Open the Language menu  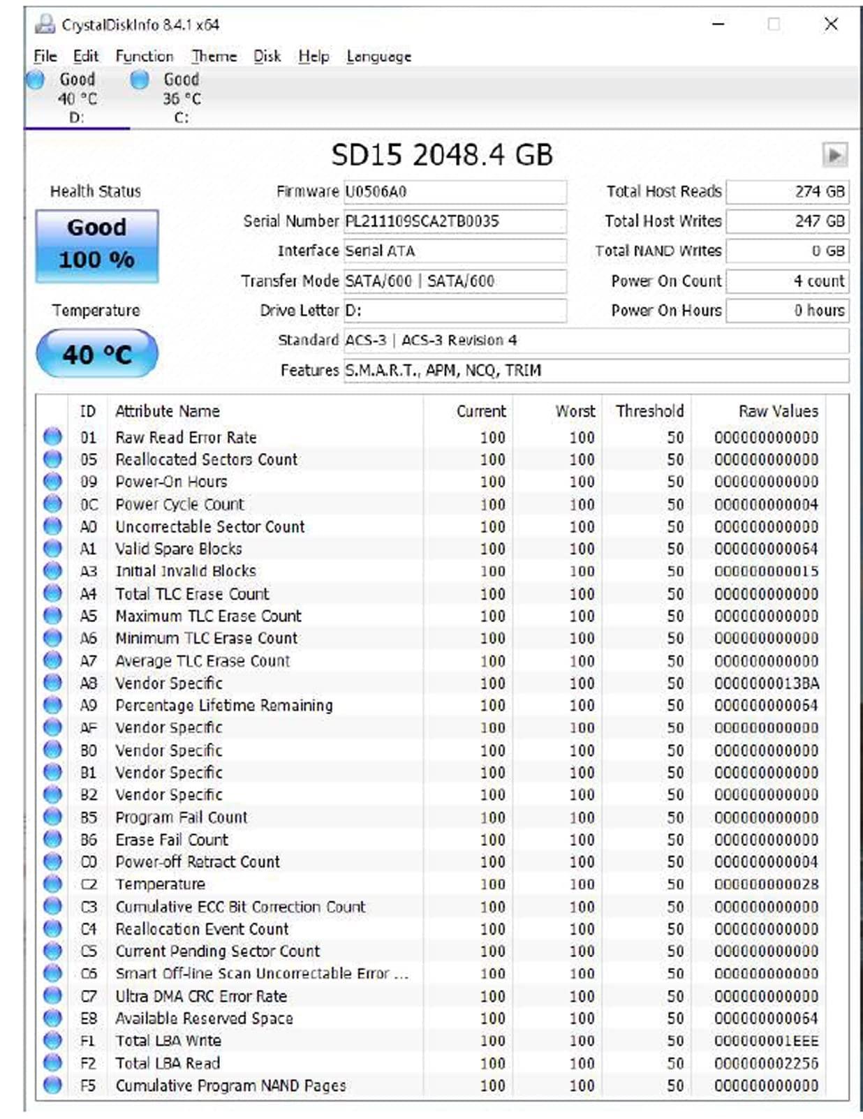point(378,57)
